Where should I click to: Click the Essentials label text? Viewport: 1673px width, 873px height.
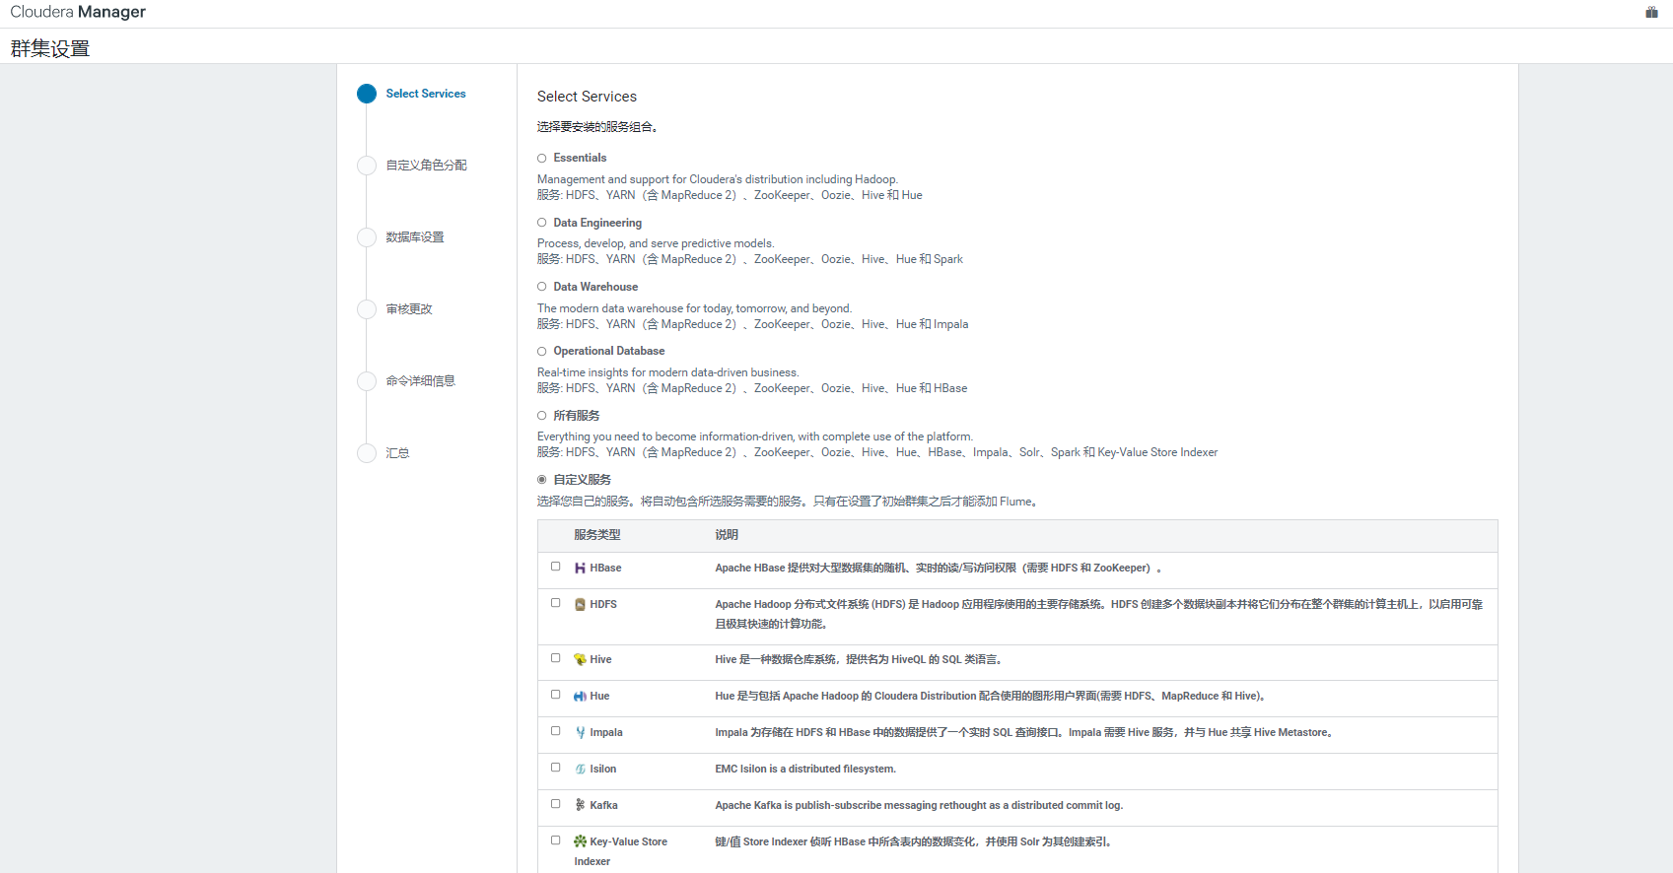click(x=580, y=158)
